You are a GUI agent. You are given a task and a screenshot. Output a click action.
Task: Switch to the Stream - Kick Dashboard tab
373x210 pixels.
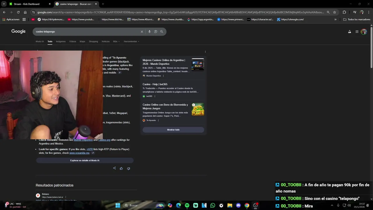pos(30,4)
